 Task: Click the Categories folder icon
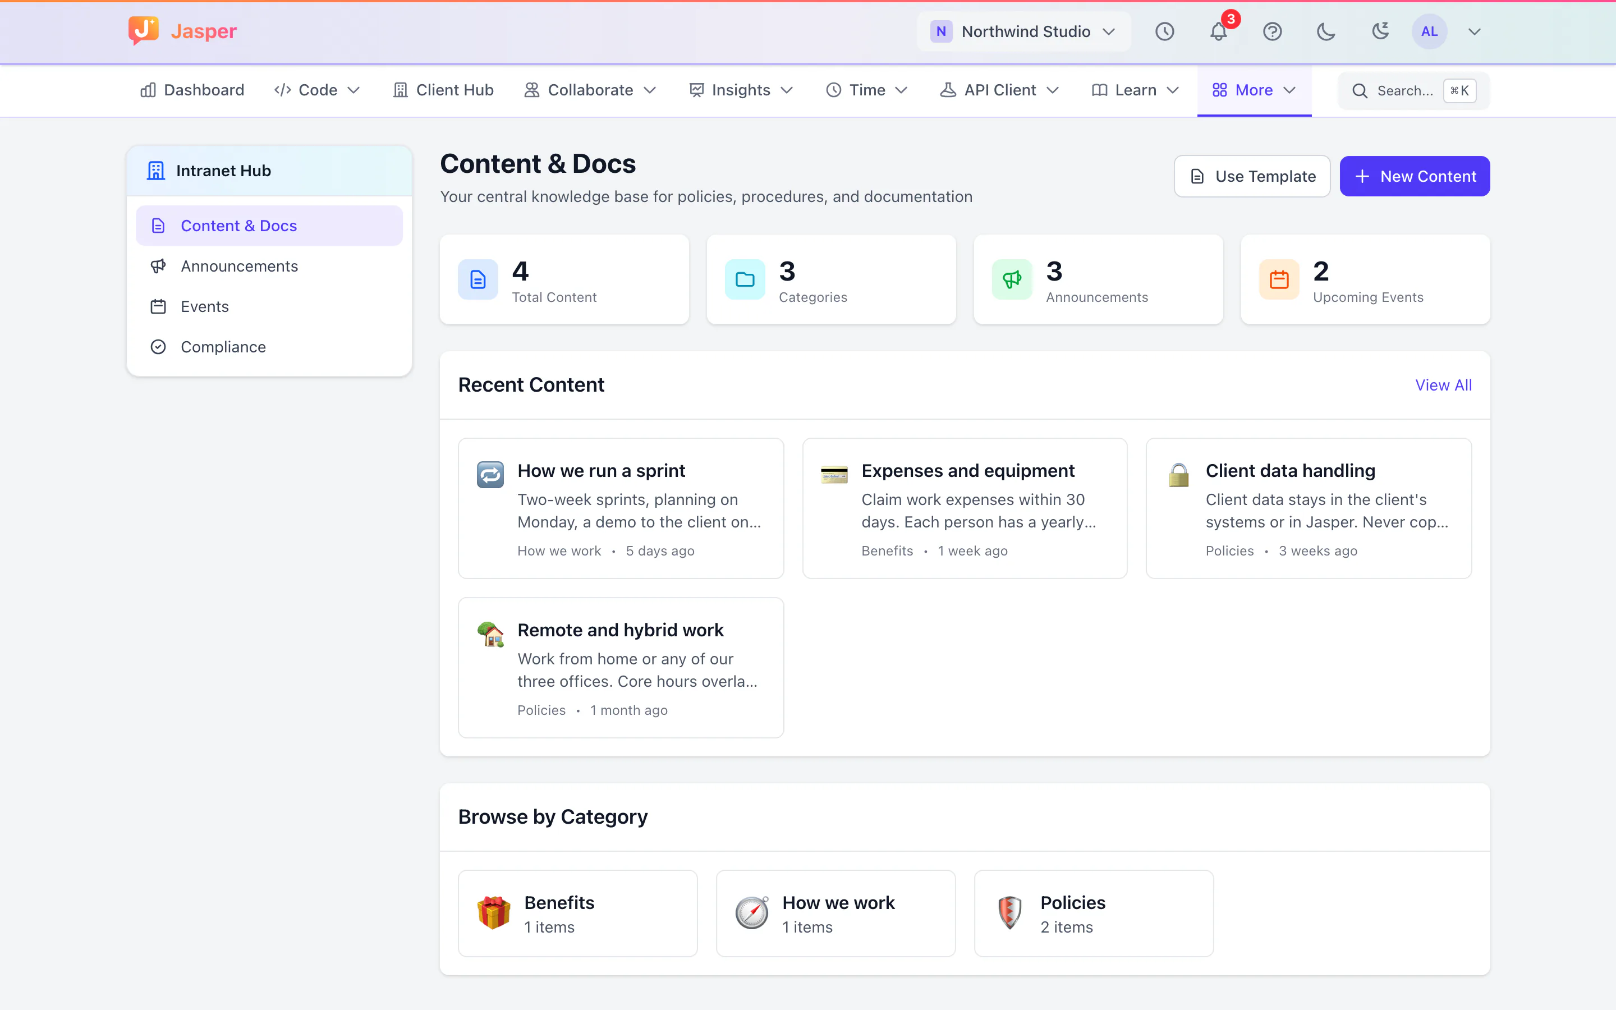click(745, 279)
